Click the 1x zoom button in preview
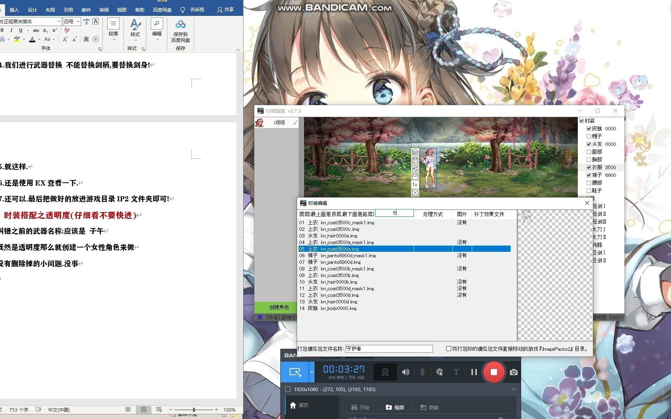Viewport: 671px width, 419px height. pos(415,185)
